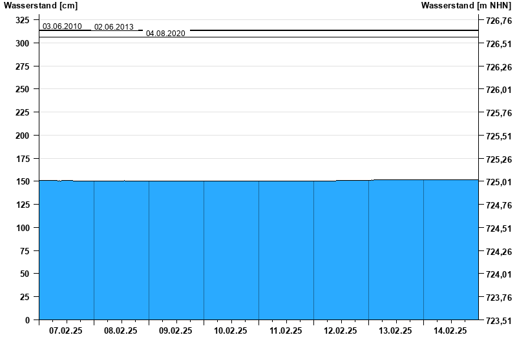Click the 03.06.2010 historic high-water label
Image resolution: width=517 pixels, height=355 pixels.
(62, 26)
